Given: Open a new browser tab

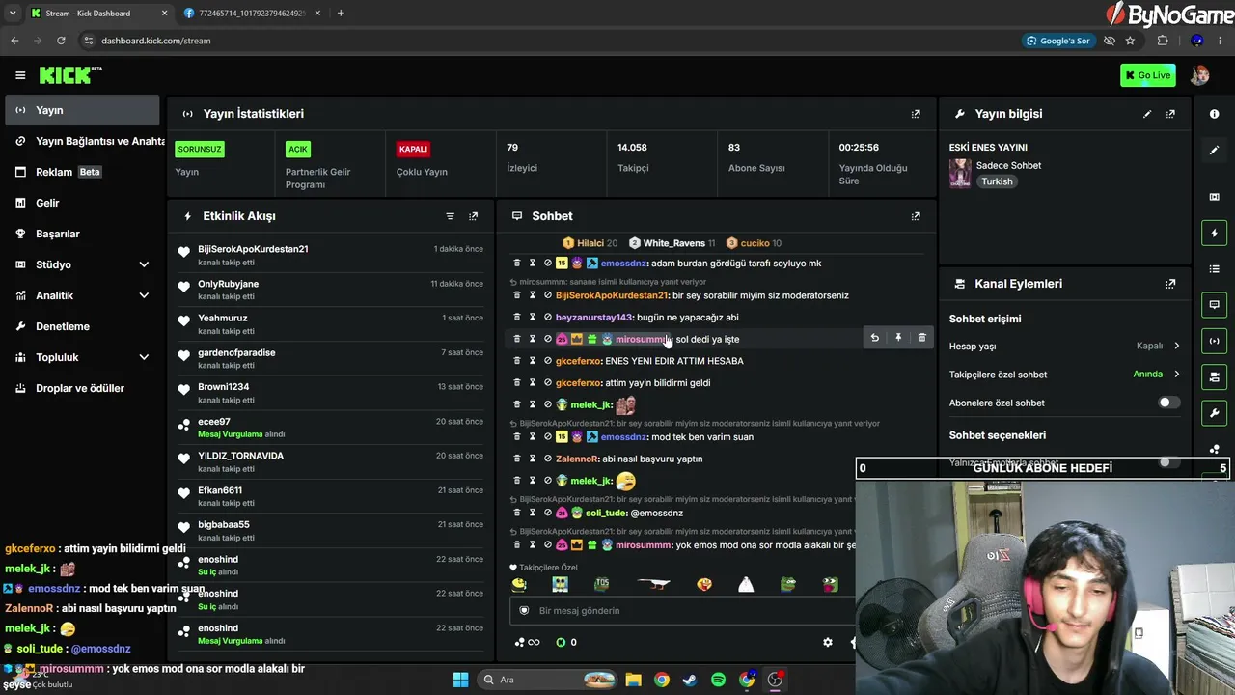Looking at the screenshot, I should coord(341,14).
